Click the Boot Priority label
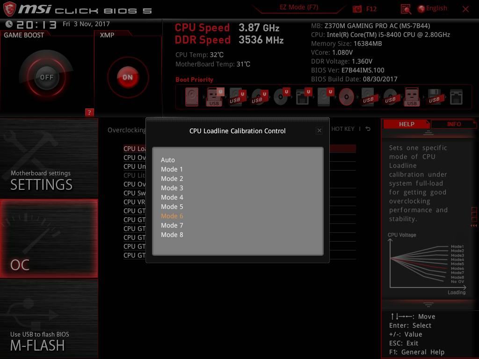The width and height of the screenshot is (479, 359). point(194,79)
